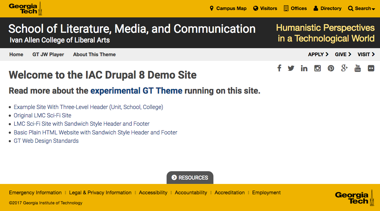The height and width of the screenshot is (211, 380).
Task: Visit the Instagram icon link
Action: 317,68
